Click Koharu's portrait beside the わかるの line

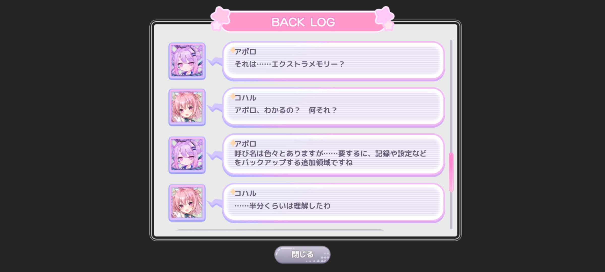[x=187, y=107]
